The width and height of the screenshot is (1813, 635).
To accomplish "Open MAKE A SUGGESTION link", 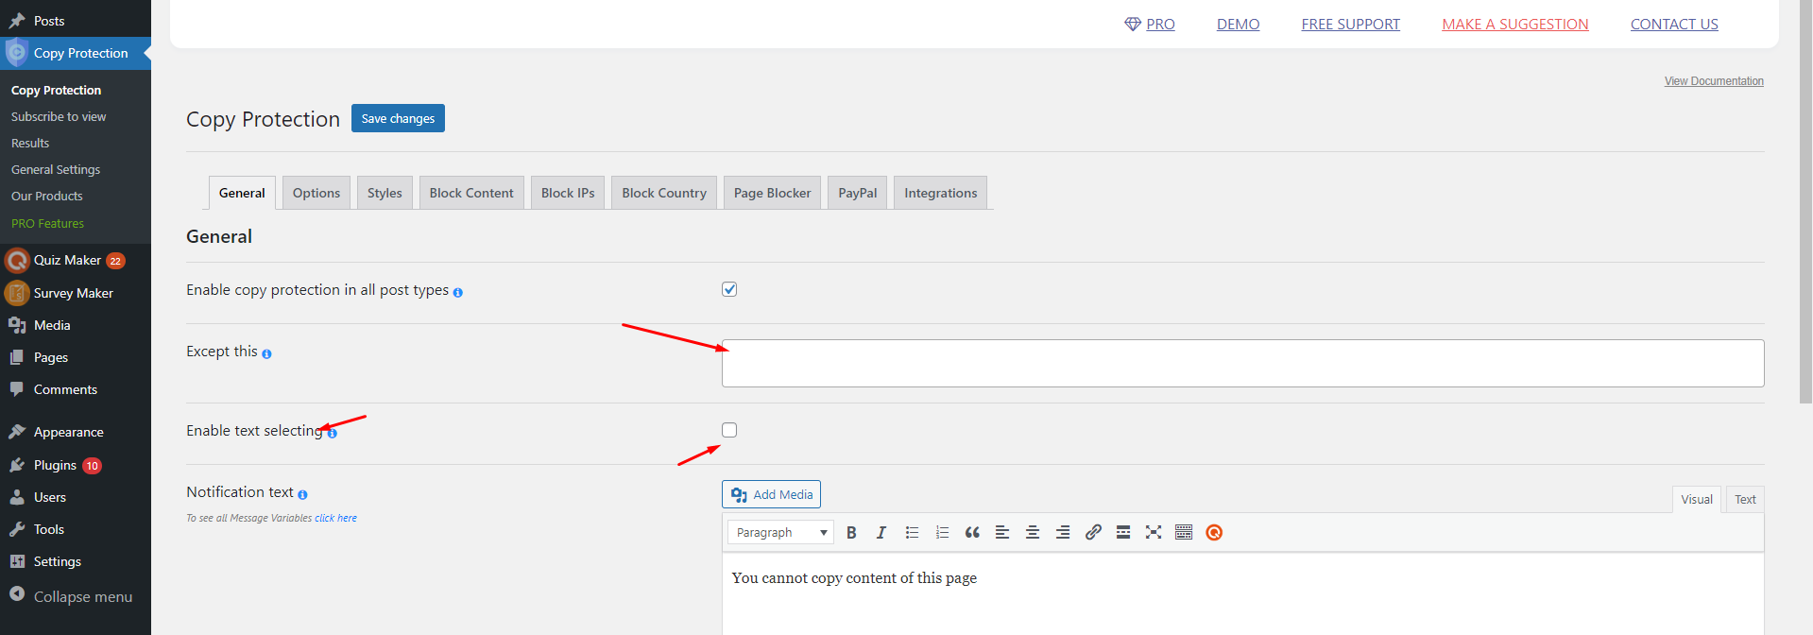I will point(1514,24).
